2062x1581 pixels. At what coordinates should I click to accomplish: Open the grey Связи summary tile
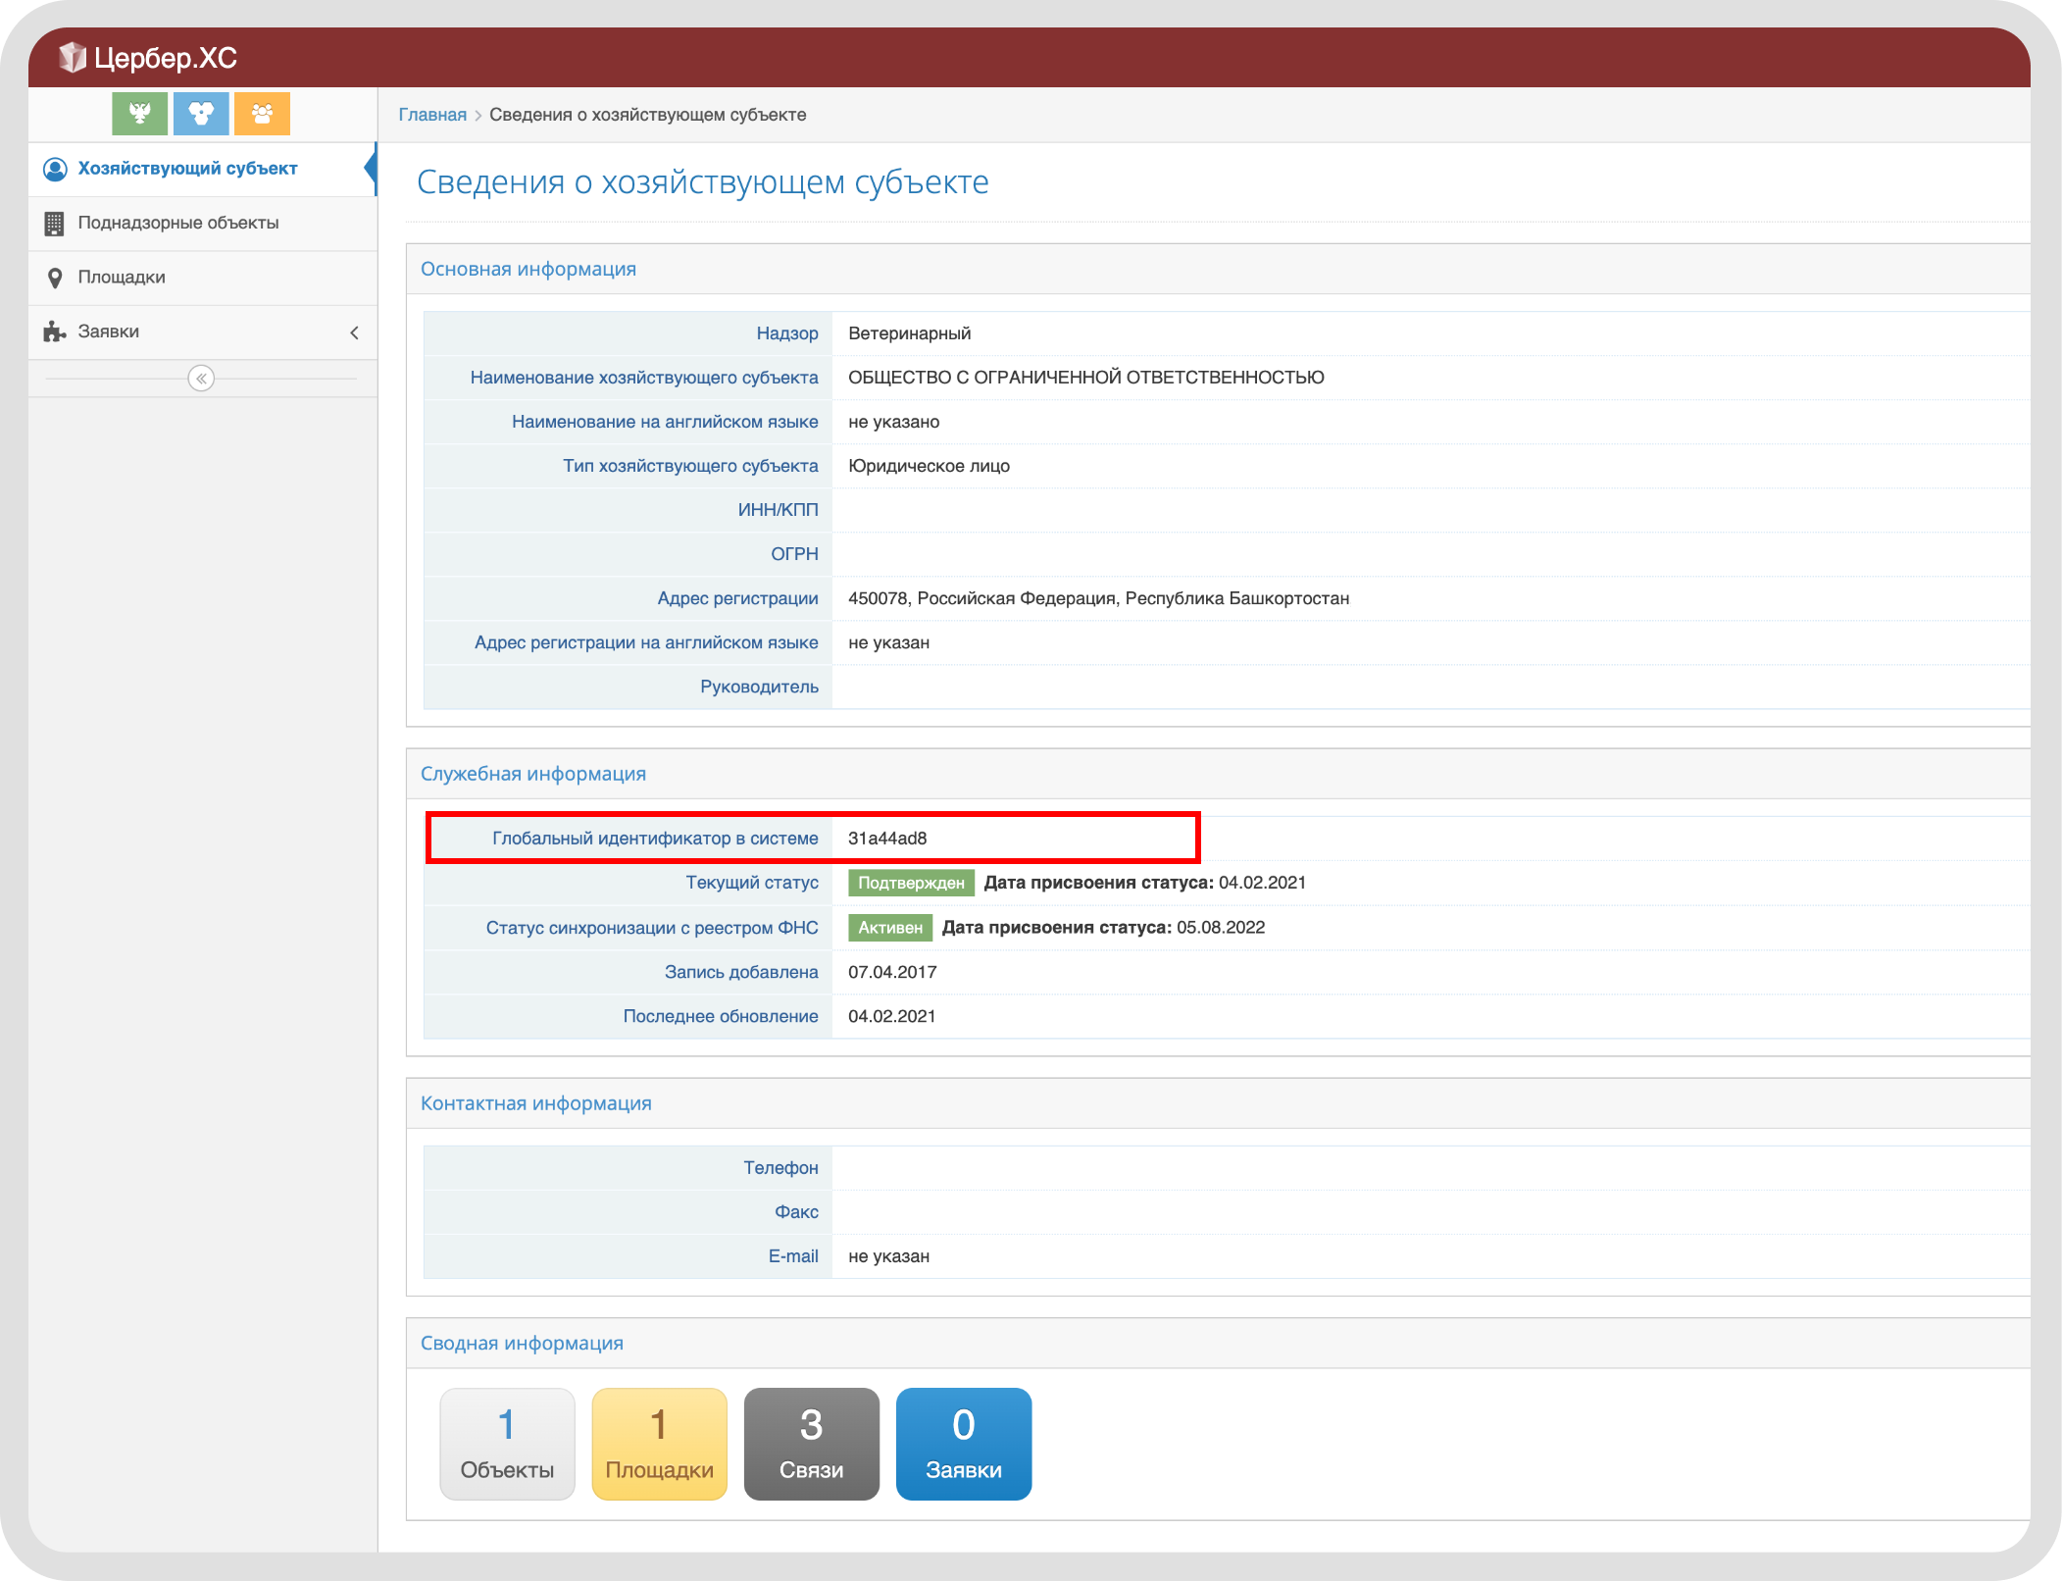(811, 1444)
